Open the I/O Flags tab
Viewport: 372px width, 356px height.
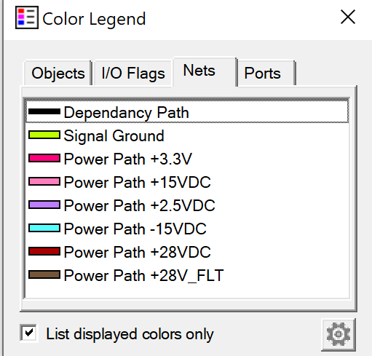133,74
